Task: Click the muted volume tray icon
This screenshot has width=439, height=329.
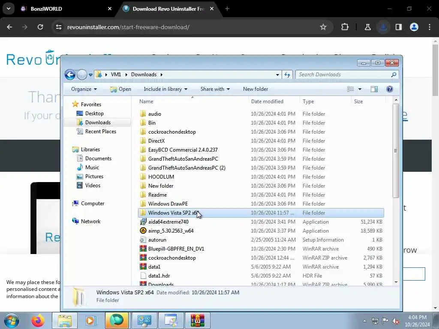Action: (x=396, y=321)
